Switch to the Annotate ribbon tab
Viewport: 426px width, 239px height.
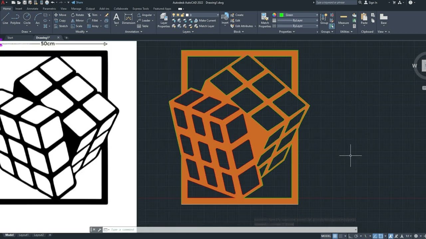pyautogui.click(x=32, y=9)
